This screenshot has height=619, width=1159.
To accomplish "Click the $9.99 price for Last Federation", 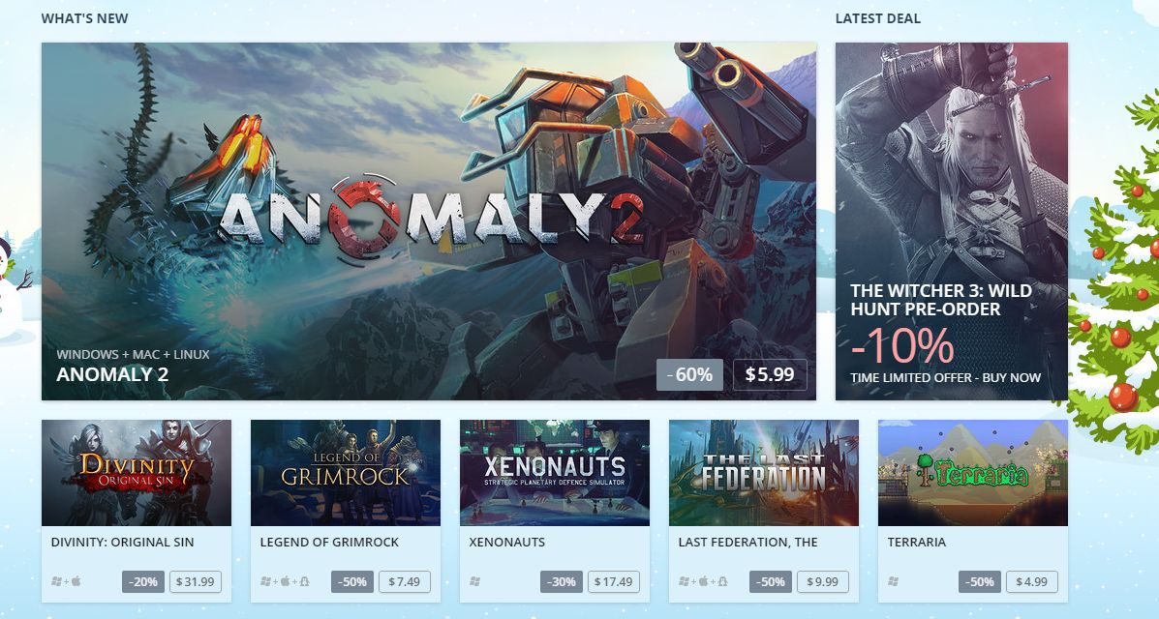I will point(823,581).
